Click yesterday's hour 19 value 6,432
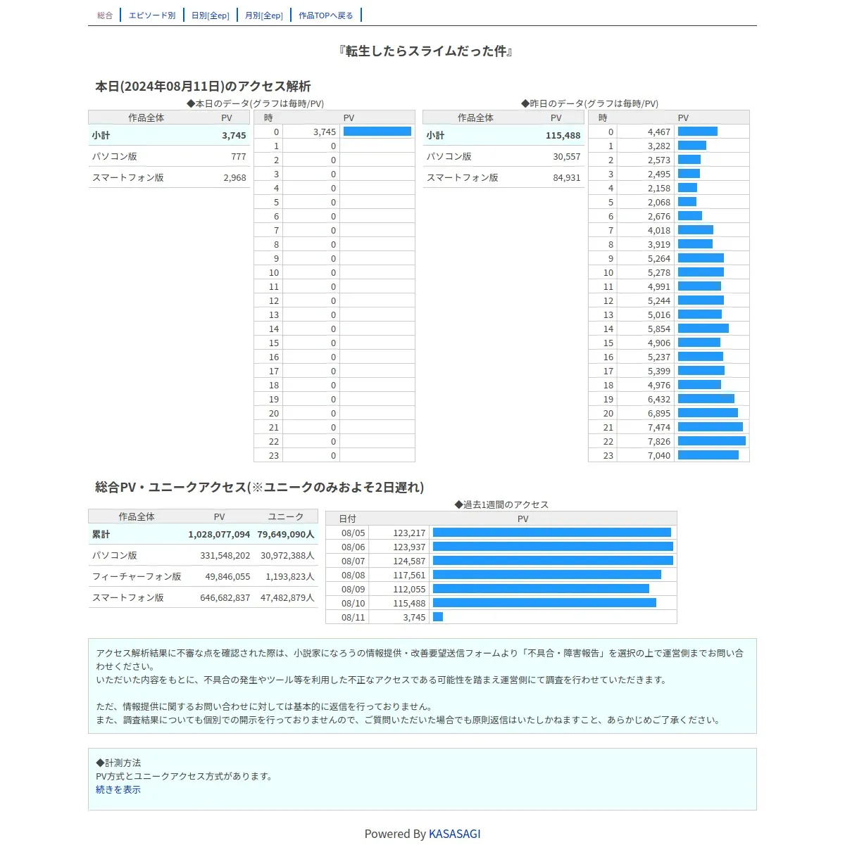 (659, 399)
